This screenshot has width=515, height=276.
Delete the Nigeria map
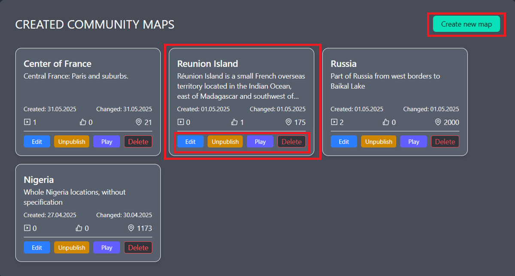click(x=138, y=247)
